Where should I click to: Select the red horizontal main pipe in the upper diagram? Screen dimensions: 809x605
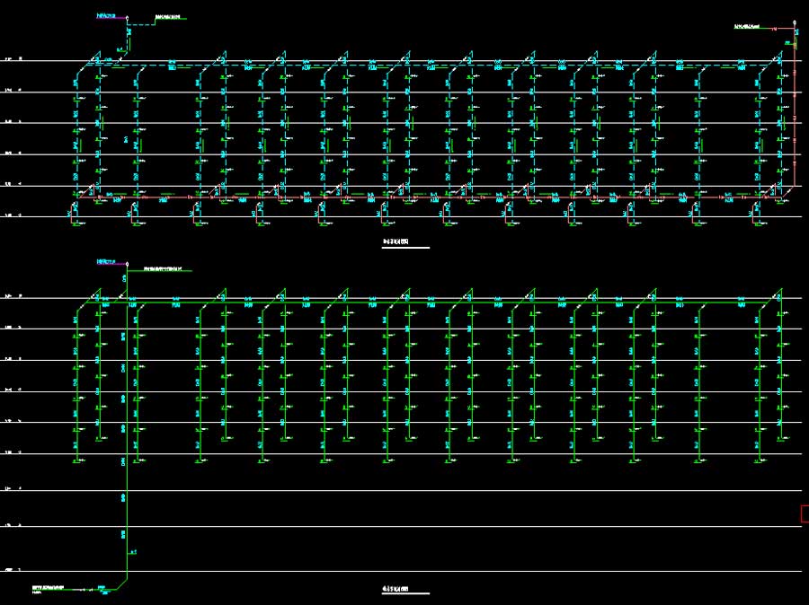point(433,197)
